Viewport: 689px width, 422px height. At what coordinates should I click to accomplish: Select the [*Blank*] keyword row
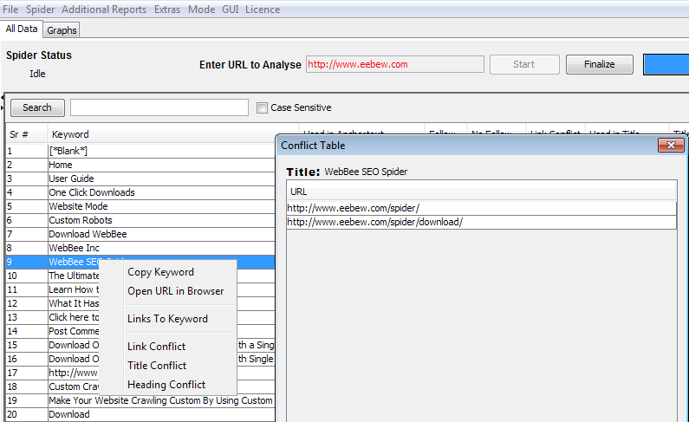[x=140, y=151]
